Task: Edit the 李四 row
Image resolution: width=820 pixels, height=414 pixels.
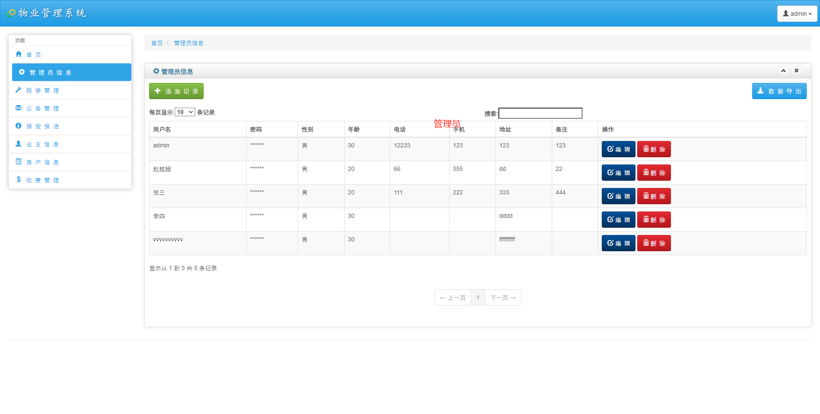Action: (618, 220)
